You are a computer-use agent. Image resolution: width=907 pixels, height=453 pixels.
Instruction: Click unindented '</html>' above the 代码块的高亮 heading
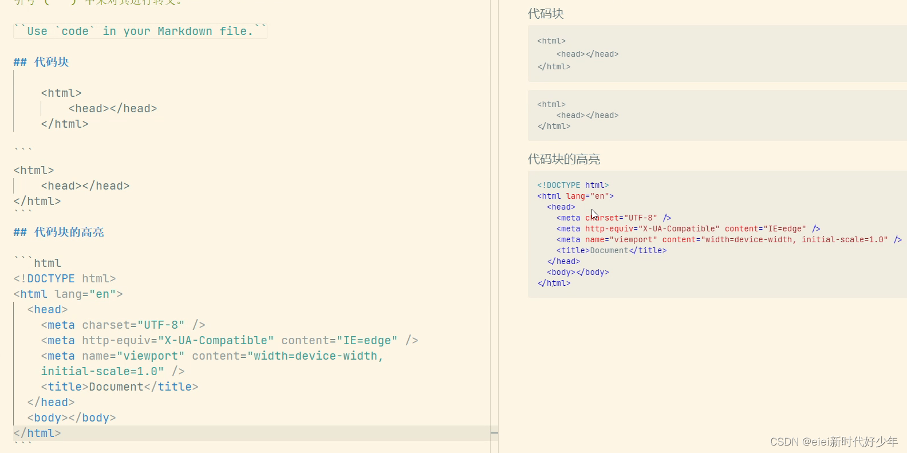point(37,201)
